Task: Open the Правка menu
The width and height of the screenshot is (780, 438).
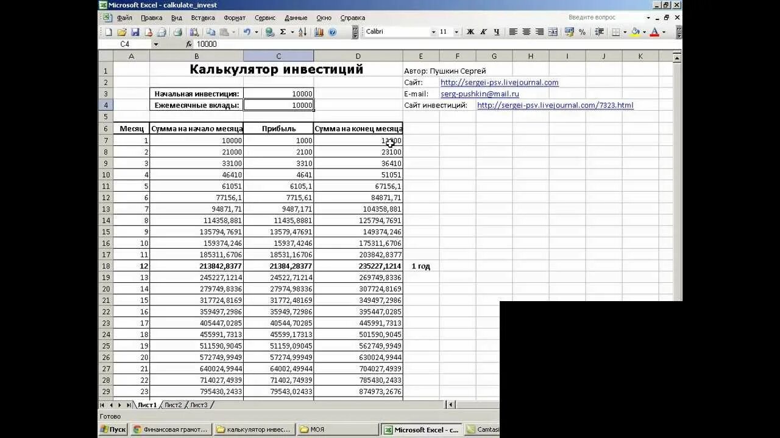Action: pyautogui.click(x=152, y=18)
